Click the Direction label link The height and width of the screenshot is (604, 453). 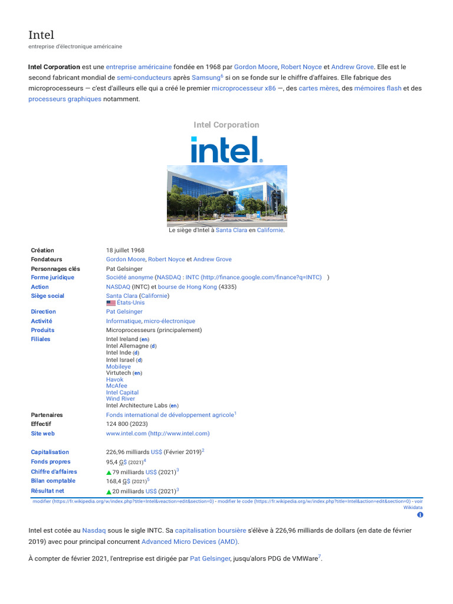(x=43, y=311)
